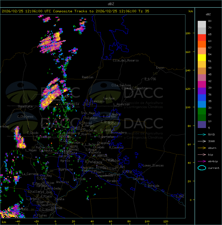Click the '140' tick on the right axis
This screenshot has height=225, width=222.
tap(188, 71)
